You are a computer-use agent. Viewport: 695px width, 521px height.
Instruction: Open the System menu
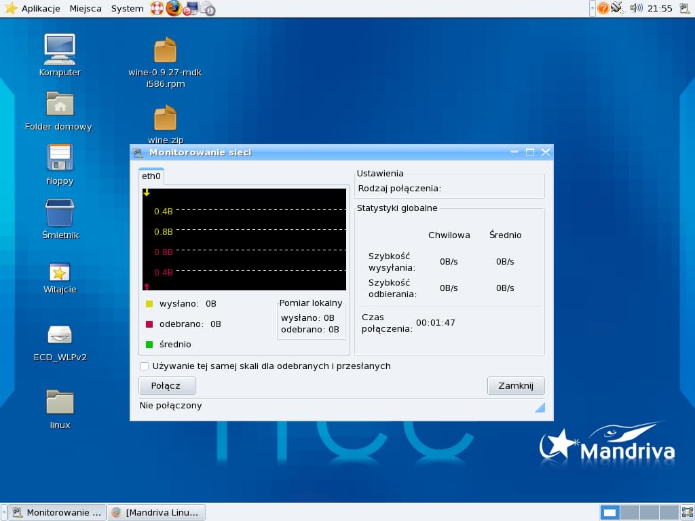point(127,8)
